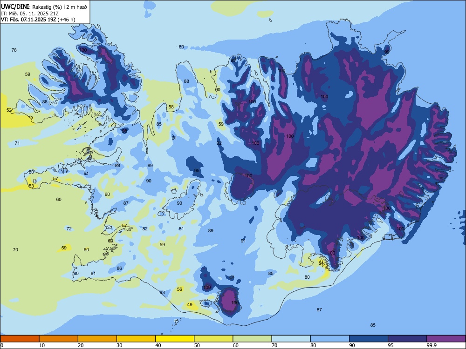Select the indigo 95–99.9 legend swatch

click(407, 339)
